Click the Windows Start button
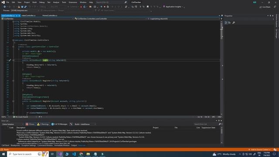Viewport: 279px width, 157px height. click(3, 154)
